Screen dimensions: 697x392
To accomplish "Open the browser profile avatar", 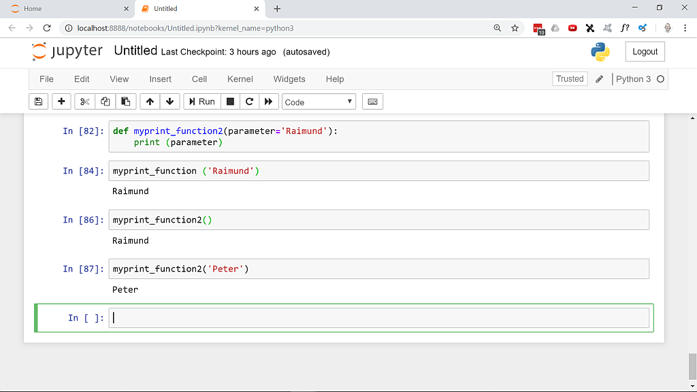I will 667,28.
